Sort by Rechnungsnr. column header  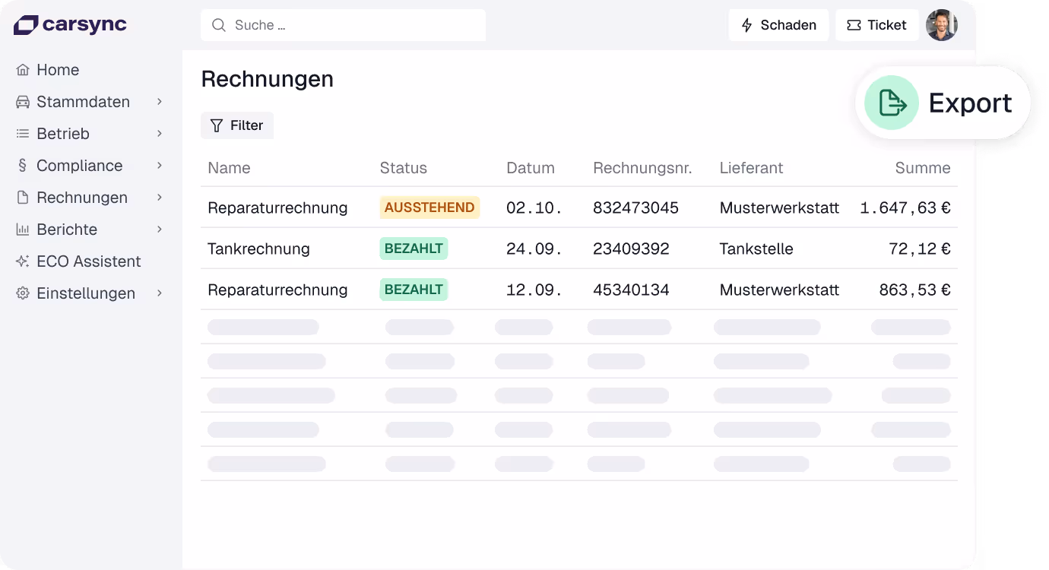(642, 168)
